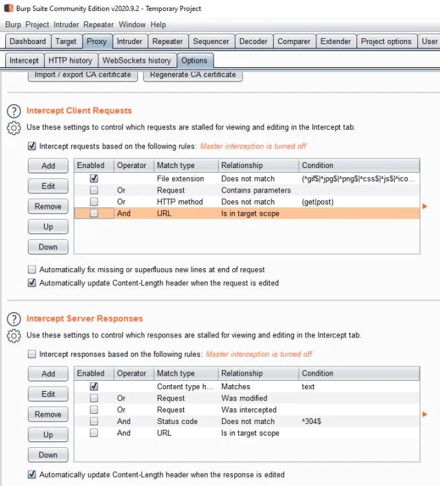This screenshot has height=486, width=440.
Task: Open the Window menu
Action: coord(132,25)
